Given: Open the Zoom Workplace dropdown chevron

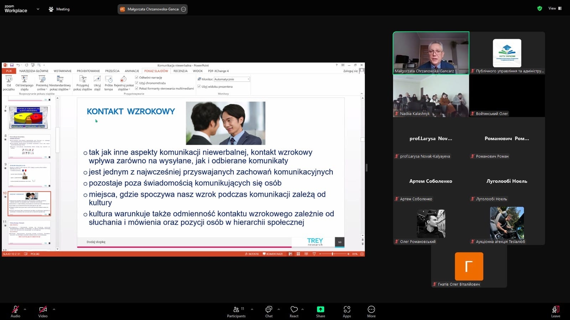Looking at the screenshot, I should [38, 9].
